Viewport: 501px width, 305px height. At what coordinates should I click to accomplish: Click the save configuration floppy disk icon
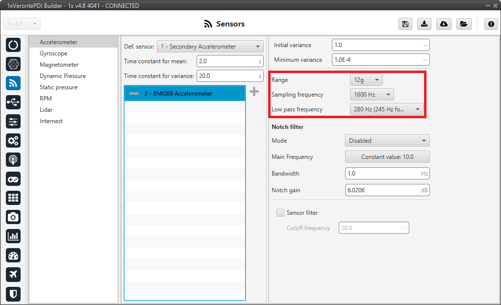(405, 24)
